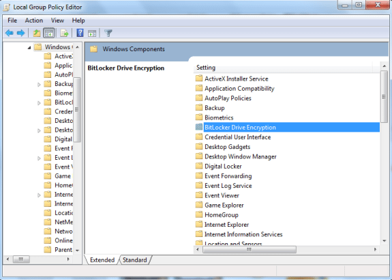The height and width of the screenshot is (280, 392).
Task: Click the HomeGroup folder icon in list
Action: (x=199, y=215)
